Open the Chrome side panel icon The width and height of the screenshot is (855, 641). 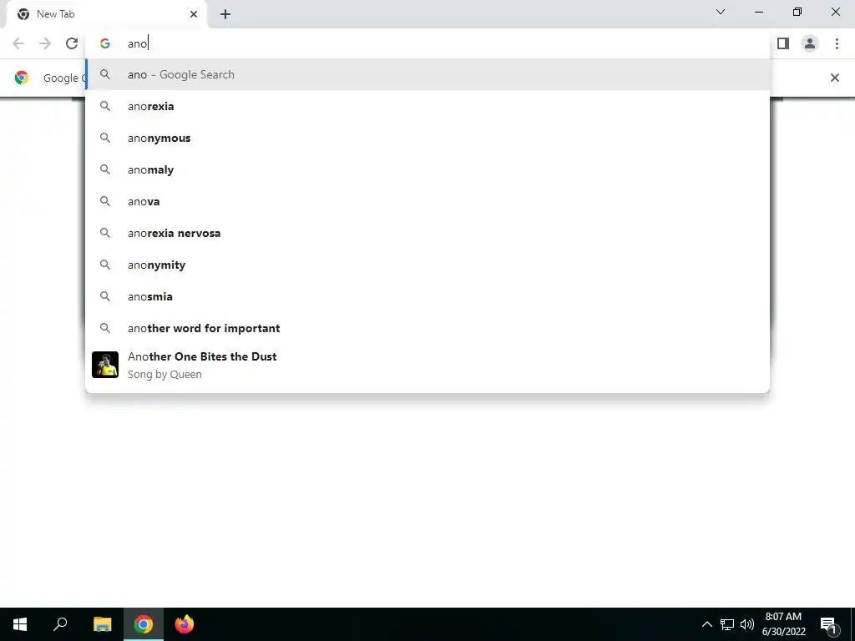coord(783,43)
